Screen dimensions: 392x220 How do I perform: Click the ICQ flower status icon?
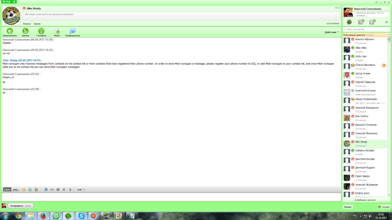(x=349, y=22)
